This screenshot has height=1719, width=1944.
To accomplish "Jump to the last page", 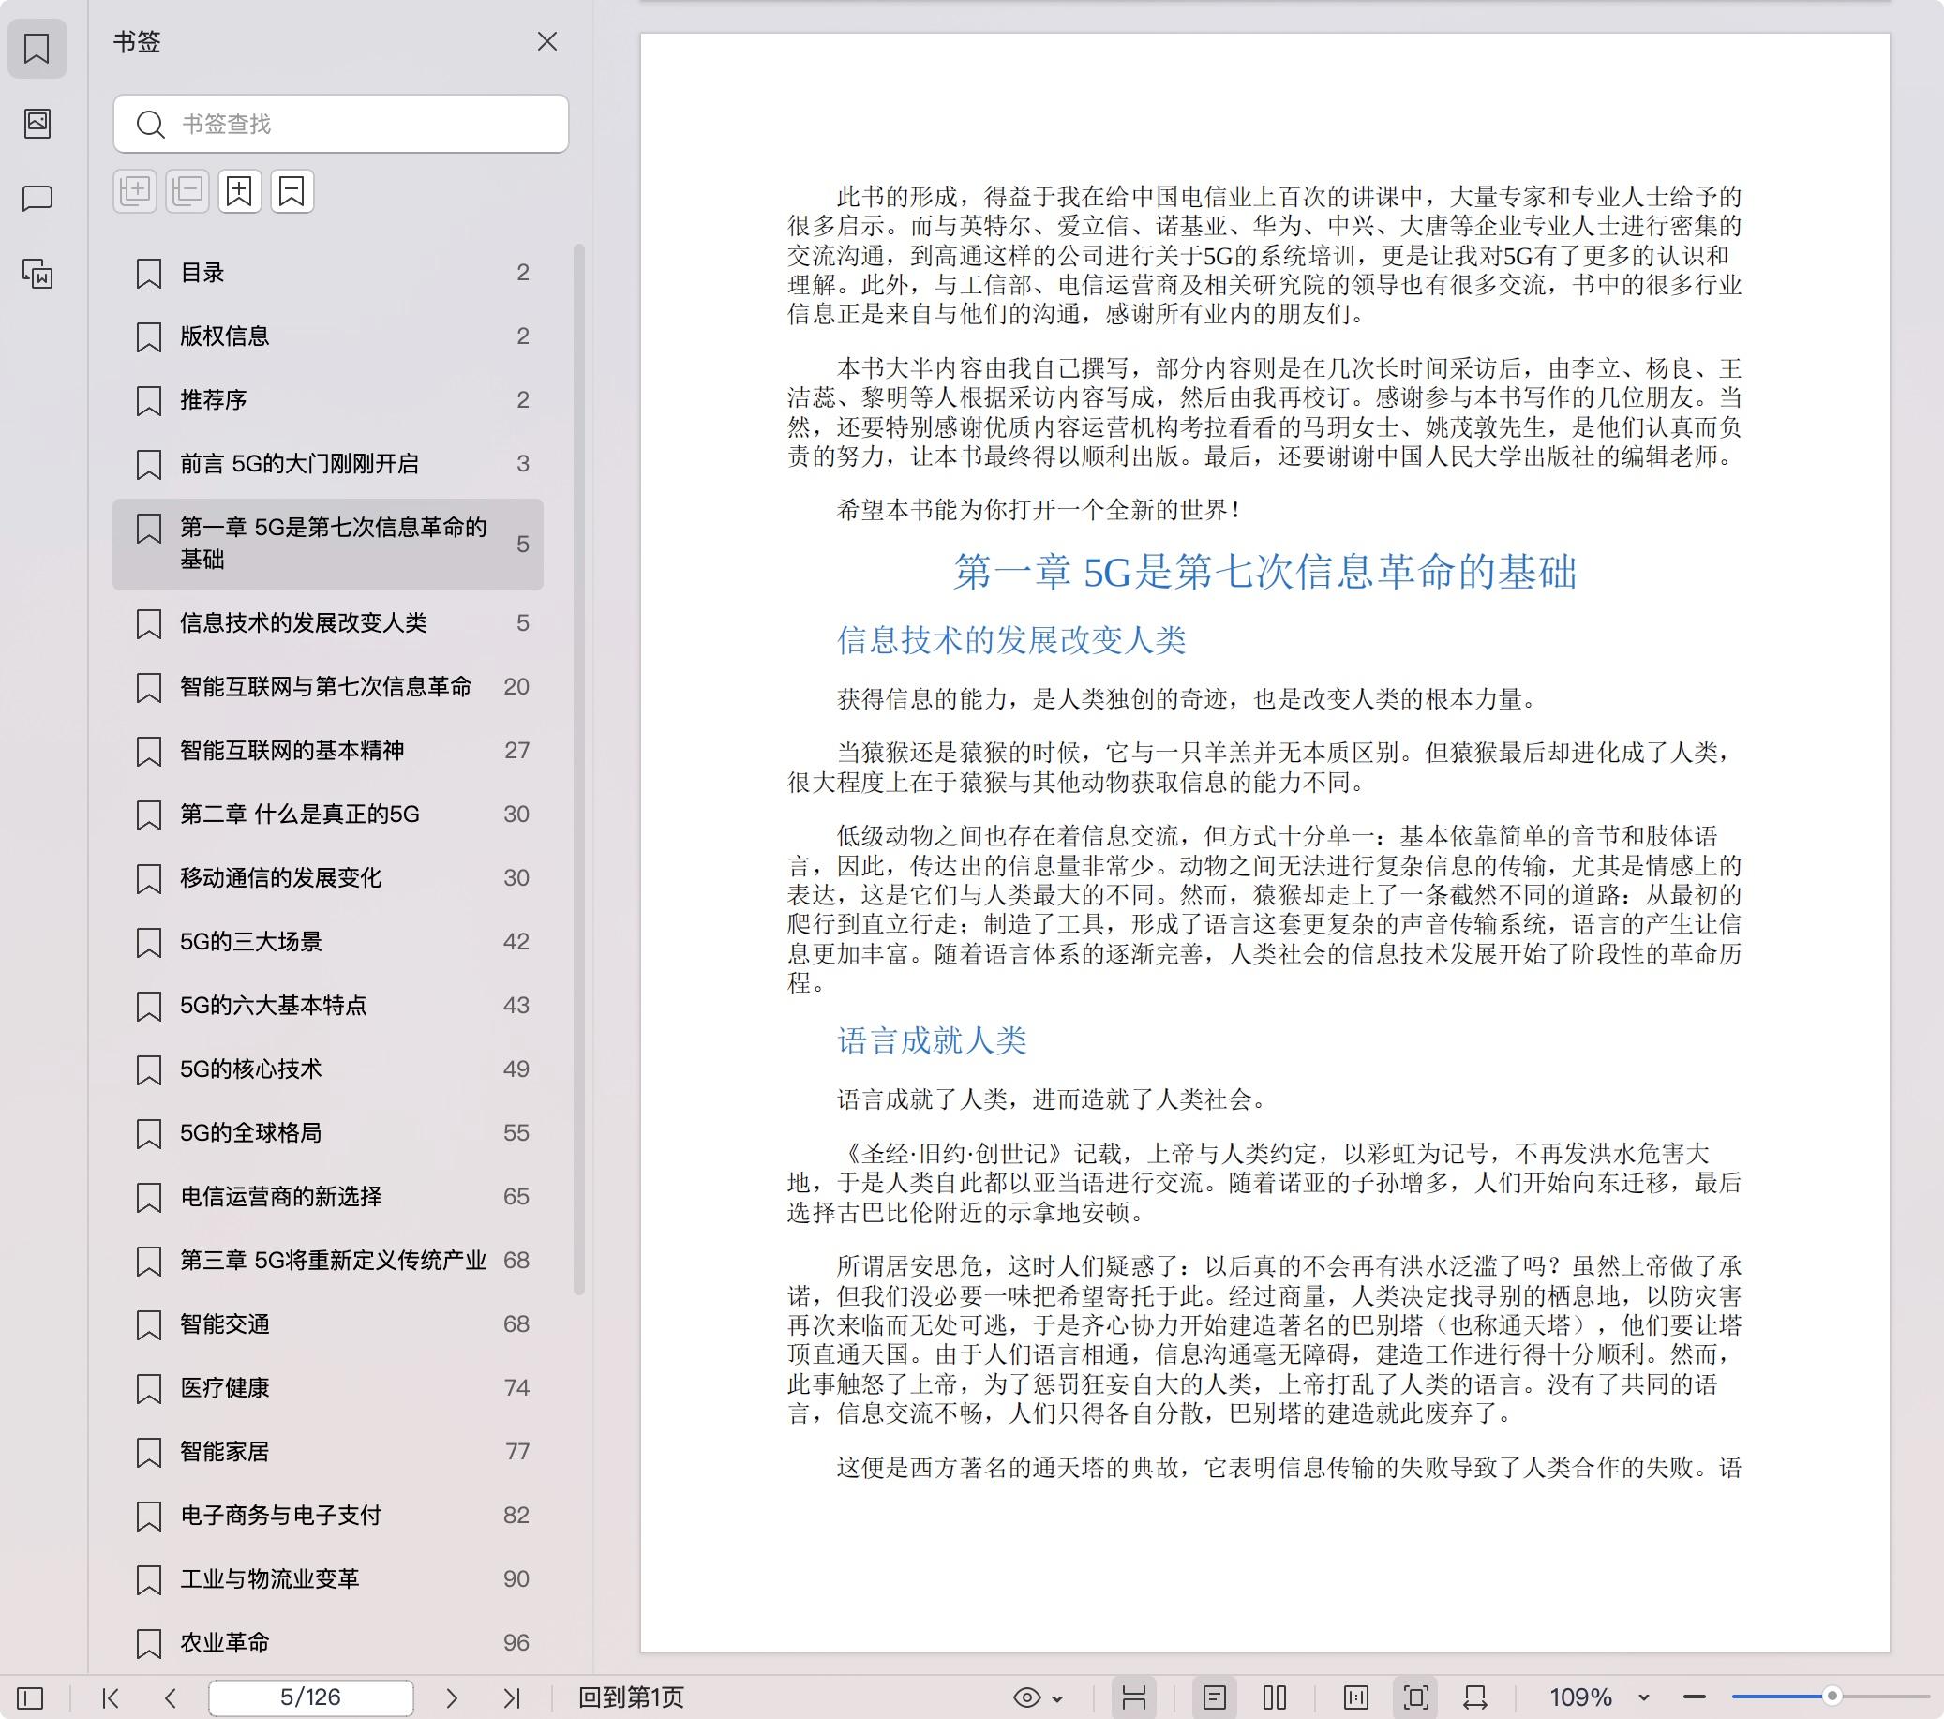I will [512, 1697].
